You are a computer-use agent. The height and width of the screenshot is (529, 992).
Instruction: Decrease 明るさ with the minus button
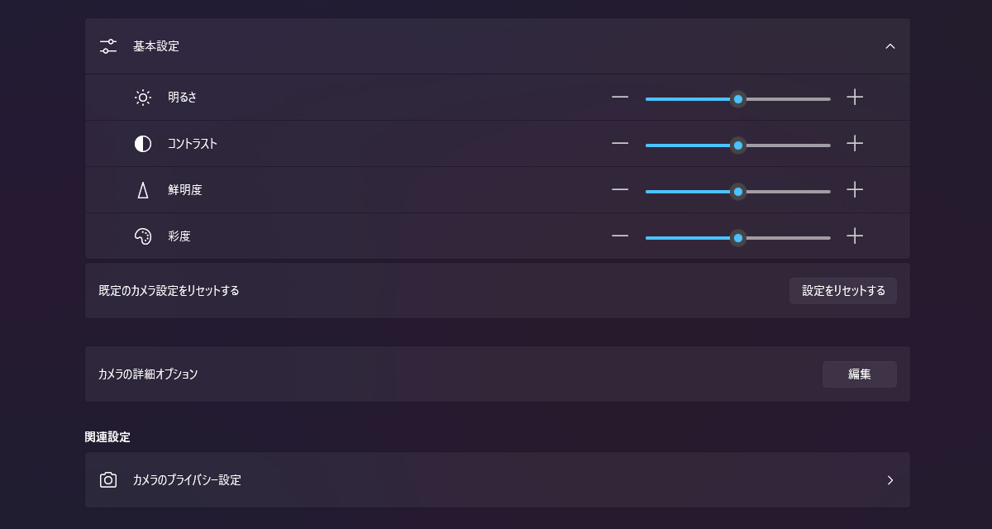[620, 98]
